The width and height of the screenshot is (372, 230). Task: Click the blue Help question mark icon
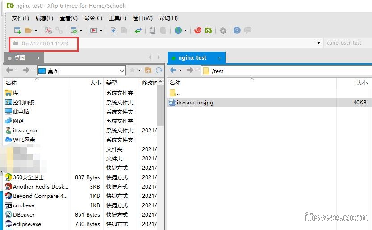click(237, 30)
